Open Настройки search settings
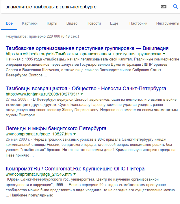 click(x=138, y=23)
